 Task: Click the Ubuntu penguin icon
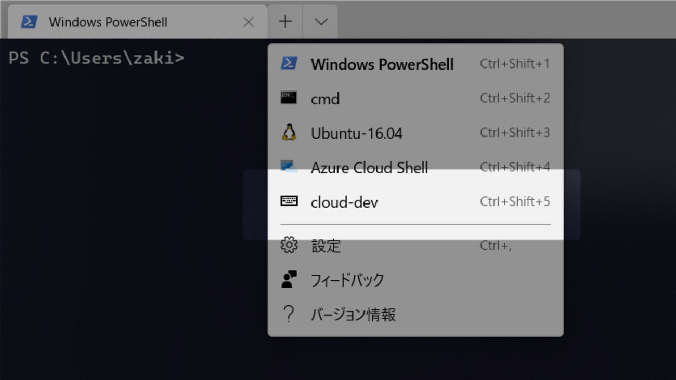[x=289, y=133]
